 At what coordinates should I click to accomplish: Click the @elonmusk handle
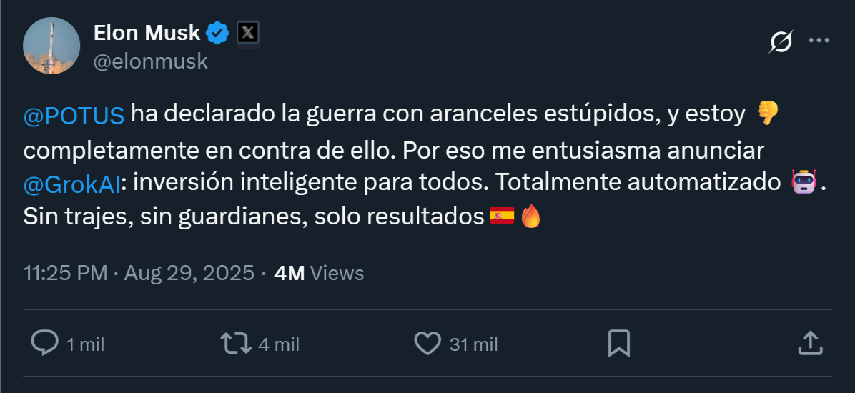(151, 61)
